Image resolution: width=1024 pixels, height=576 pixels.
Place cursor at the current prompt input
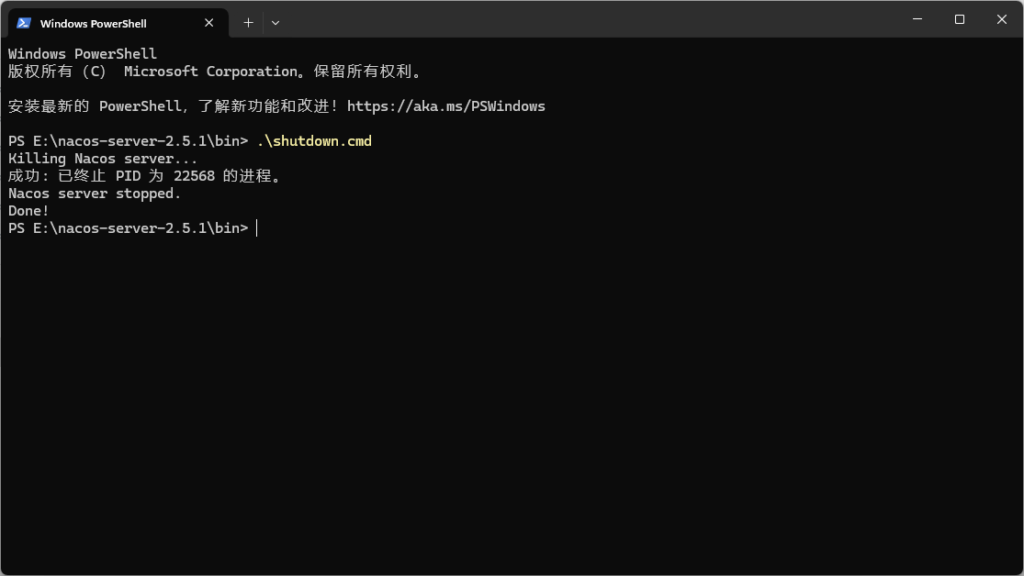(257, 228)
